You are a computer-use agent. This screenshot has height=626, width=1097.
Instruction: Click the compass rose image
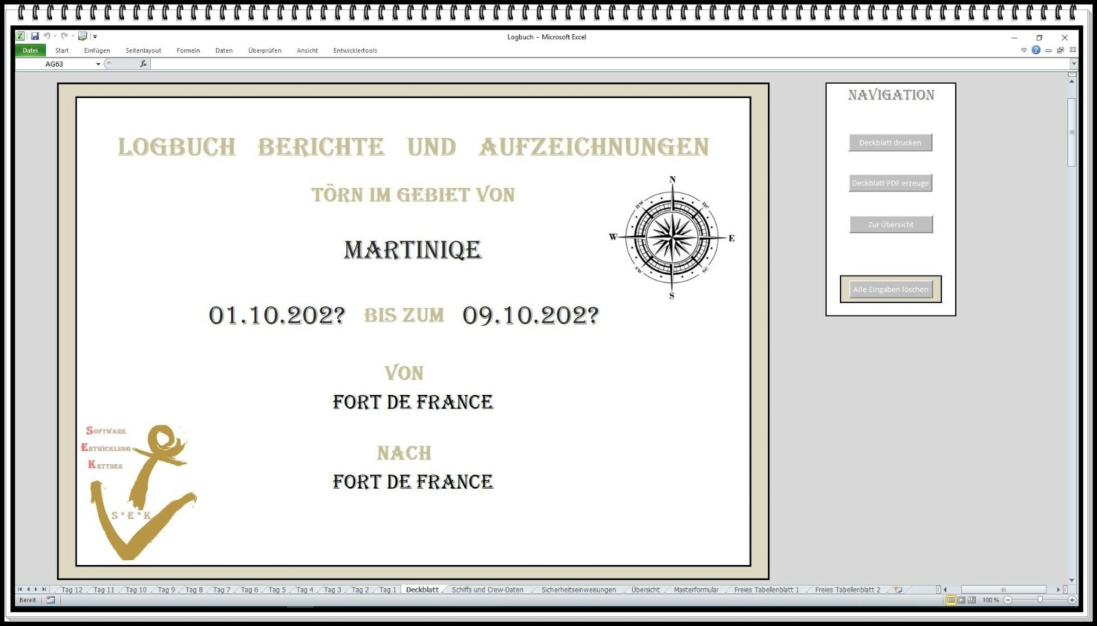tap(672, 237)
